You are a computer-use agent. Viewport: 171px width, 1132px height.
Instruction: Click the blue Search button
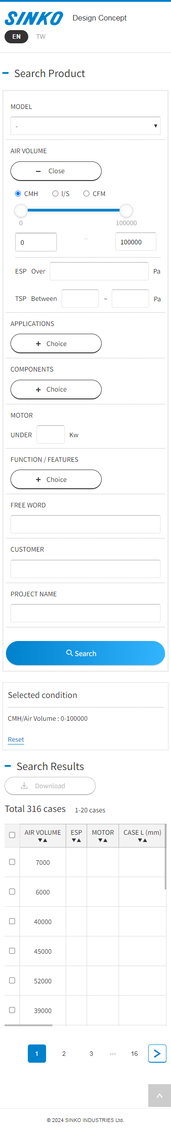(85, 653)
